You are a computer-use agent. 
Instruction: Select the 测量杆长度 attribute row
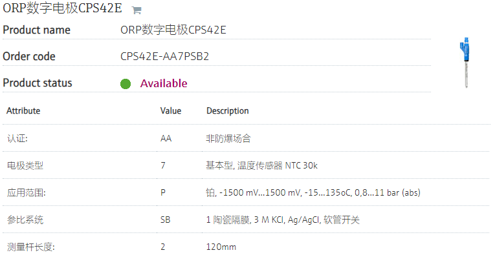[247, 247]
